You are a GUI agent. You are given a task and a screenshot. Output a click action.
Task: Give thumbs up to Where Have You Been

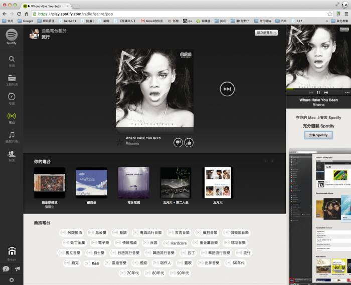tap(189, 143)
